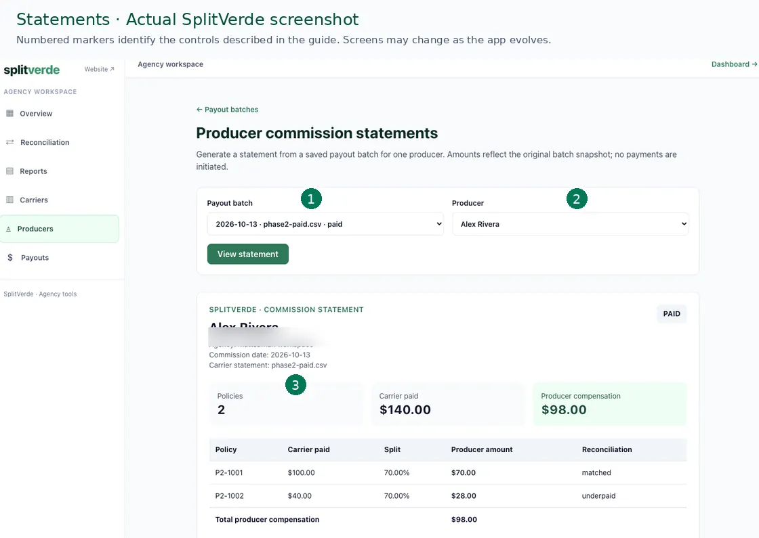Click the Policy column header
Viewport: 759px width, 538px height.
(x=226, y=449)
